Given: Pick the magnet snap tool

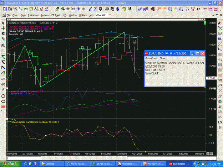Looking at the screenshot, I should (x=3, y=33).
